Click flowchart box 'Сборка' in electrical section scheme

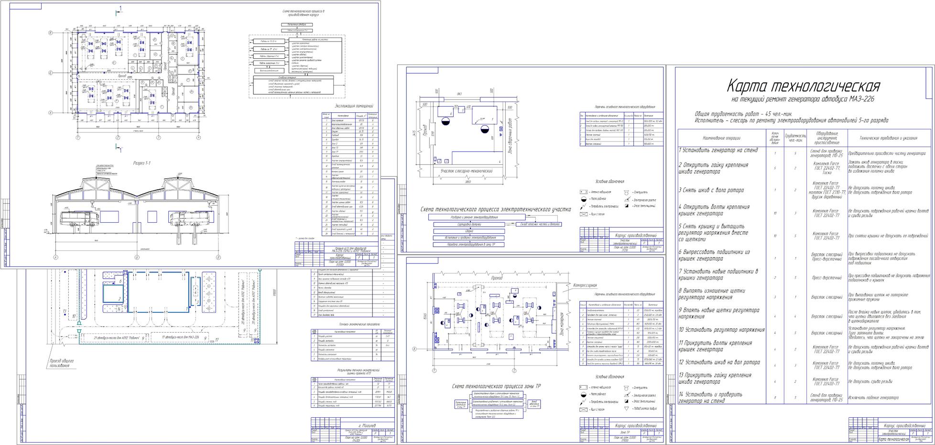point(469,231)
